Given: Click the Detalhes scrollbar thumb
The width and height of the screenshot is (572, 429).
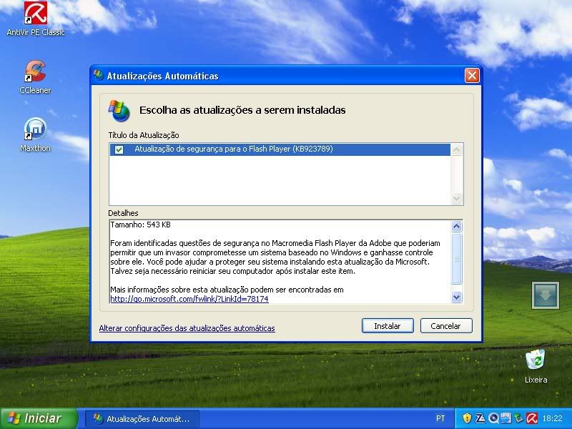Looking at the screenshot, I should 456,258.
